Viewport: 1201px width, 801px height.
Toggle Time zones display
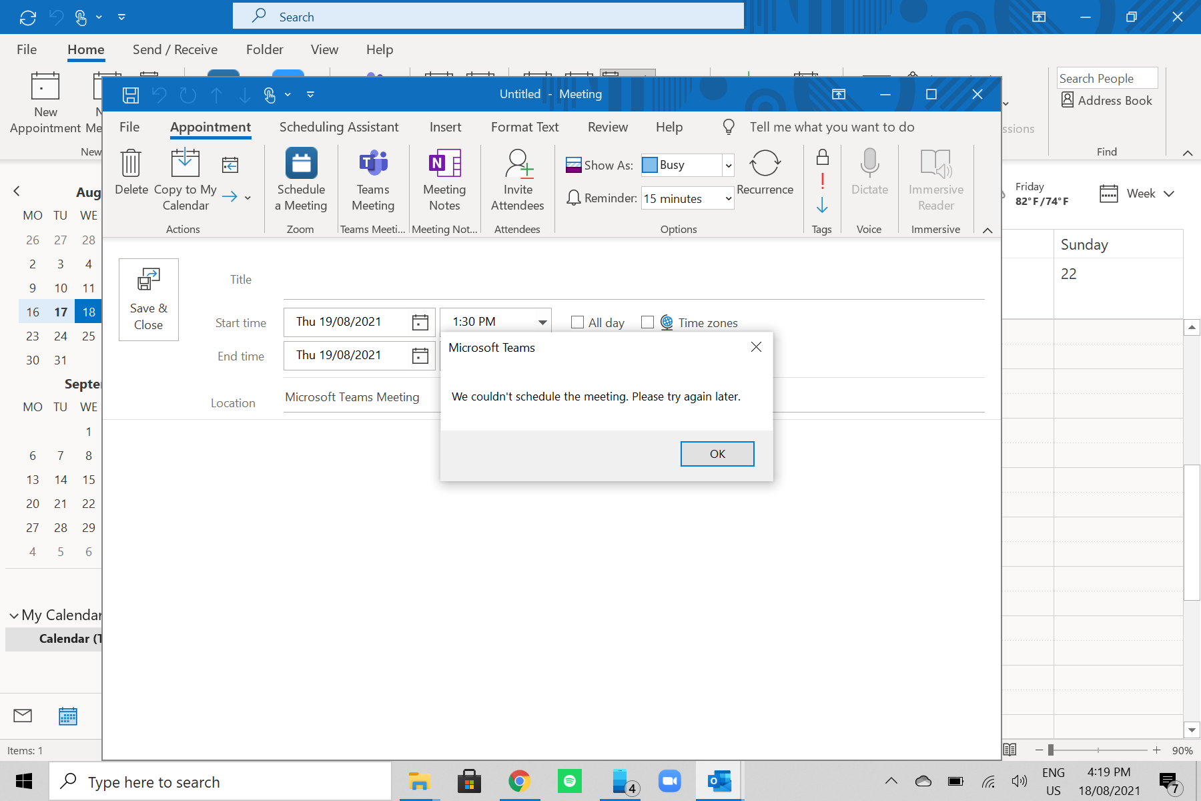coord(647,322)
